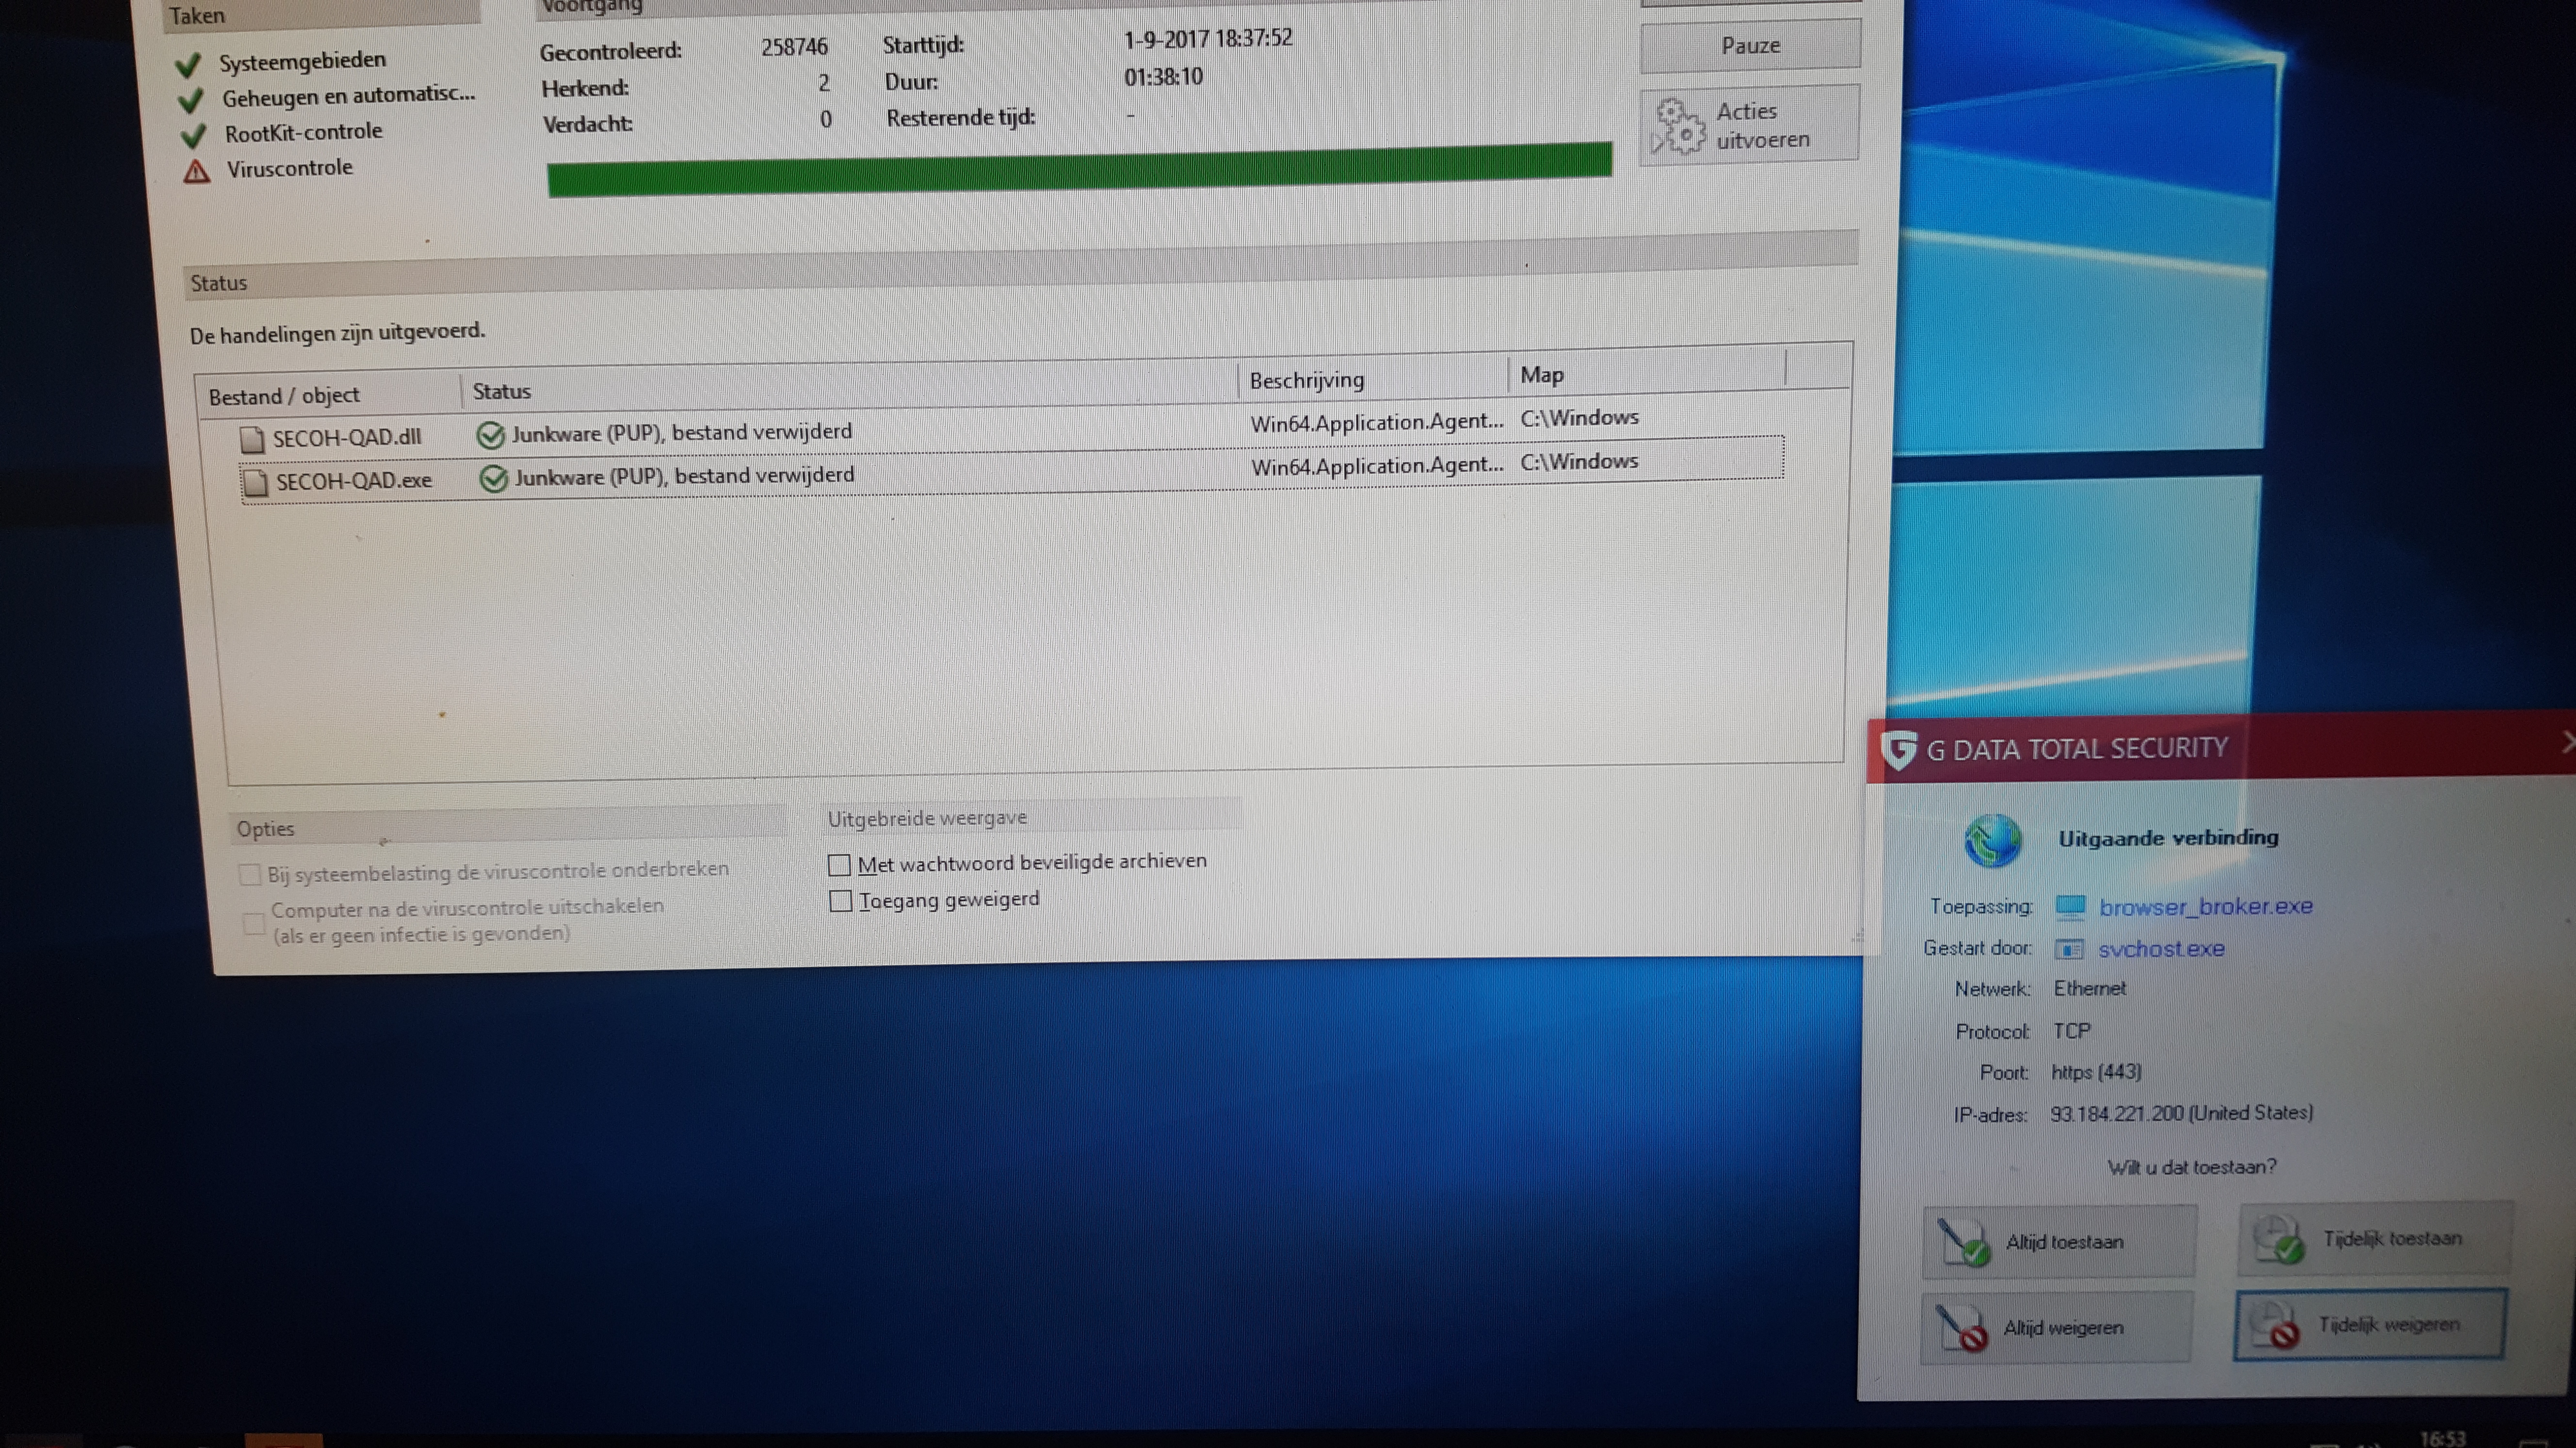Click the 'Tijdelijk toestaan' button
Image resolution: width=2576 pixels, height=1448 pixels.
tap(2375, 1238)
